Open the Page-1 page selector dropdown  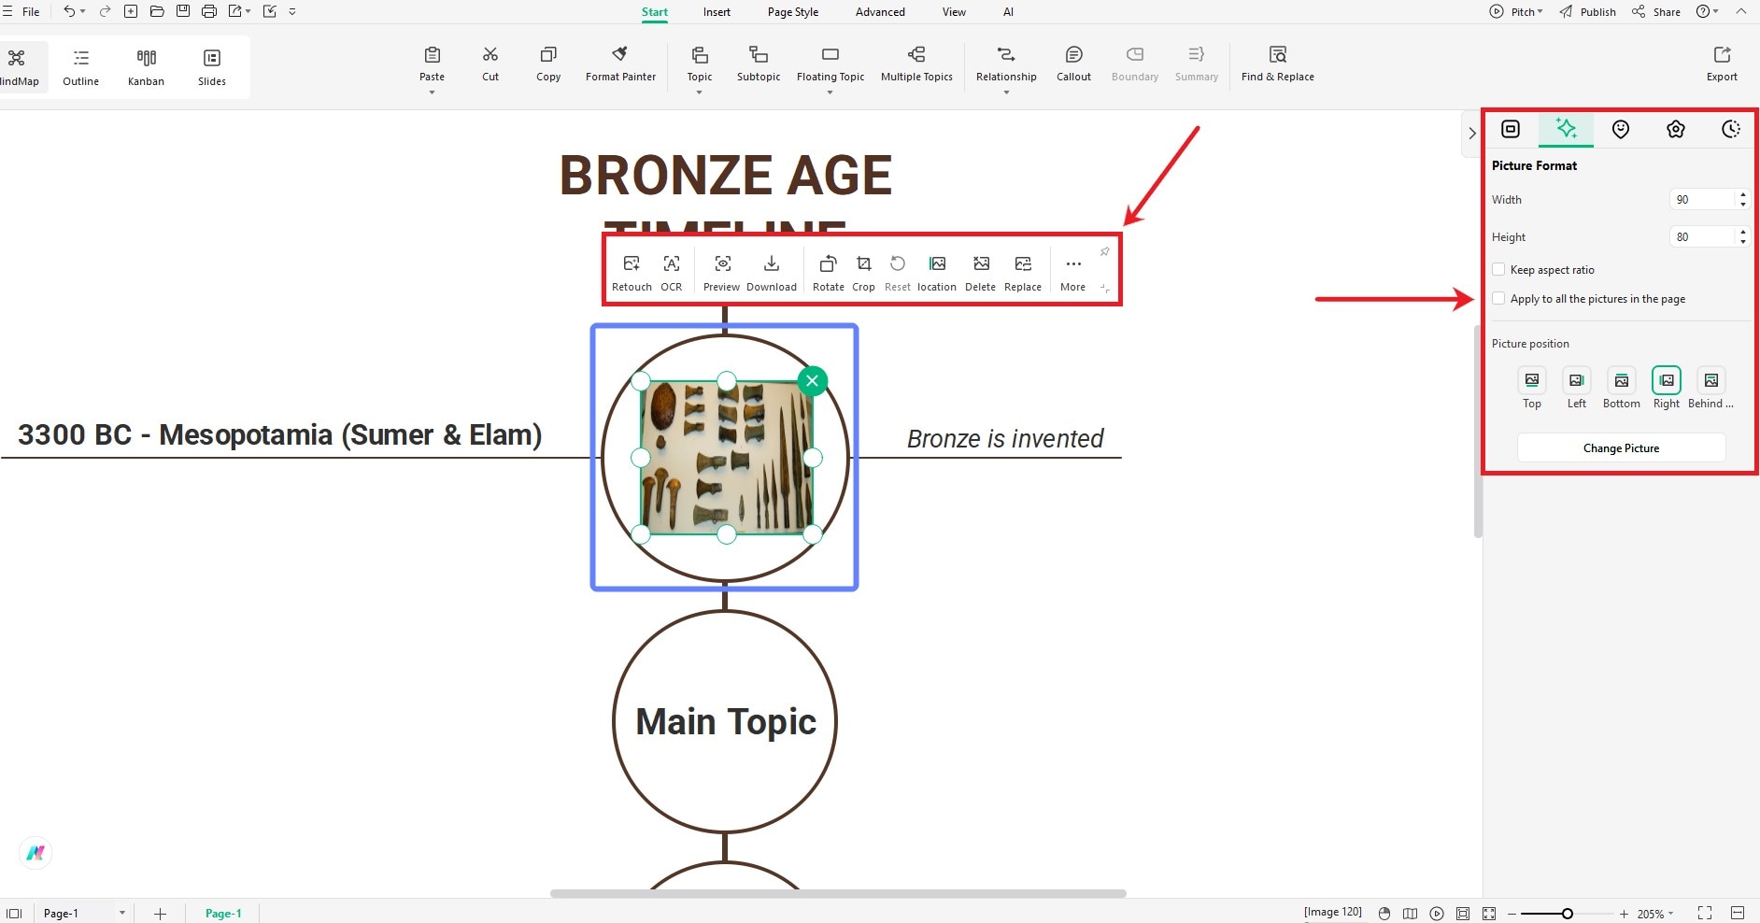(x=121, y=913)
